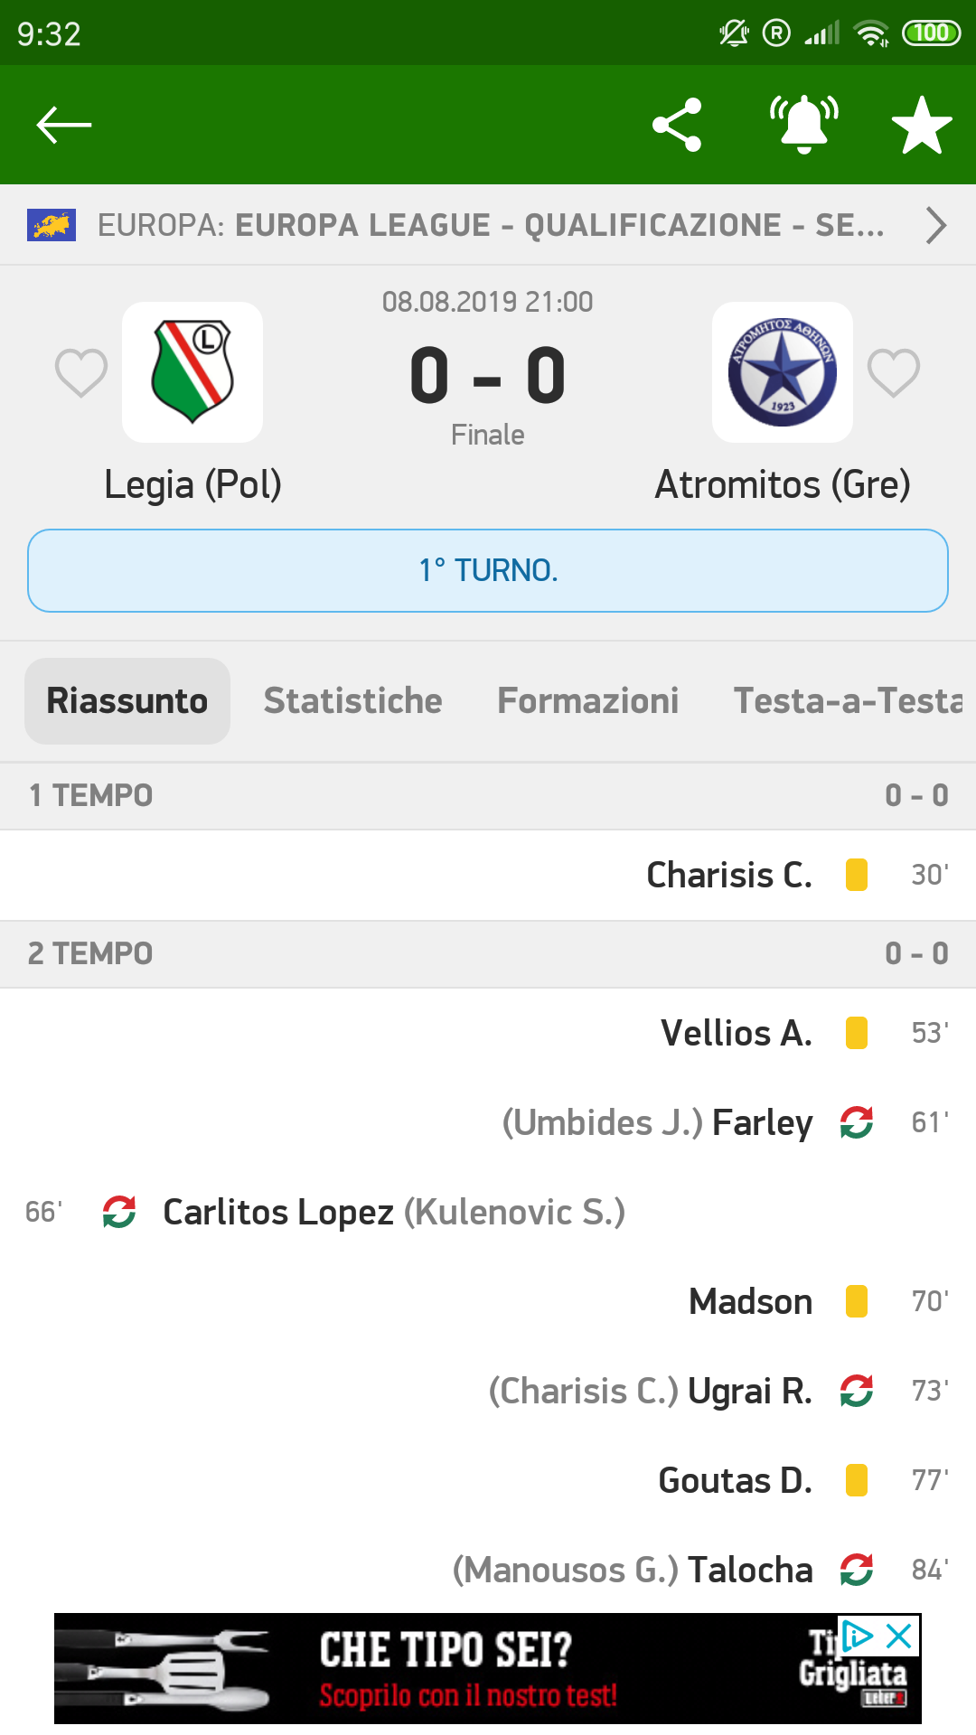
Task: Favorite Atromitos with the heart icon
Action: click(x=894, y=372)
